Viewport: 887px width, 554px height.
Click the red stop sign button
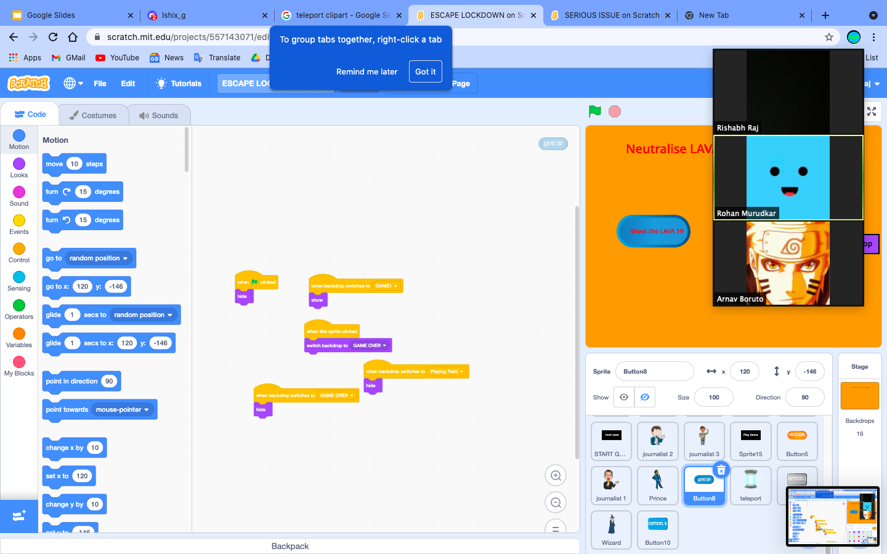pyautogui.click(x=614, y=111)
